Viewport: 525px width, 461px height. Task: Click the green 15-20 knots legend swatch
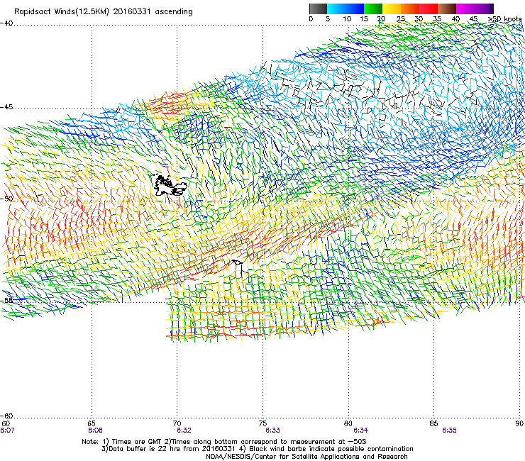[x=373, y=9]
